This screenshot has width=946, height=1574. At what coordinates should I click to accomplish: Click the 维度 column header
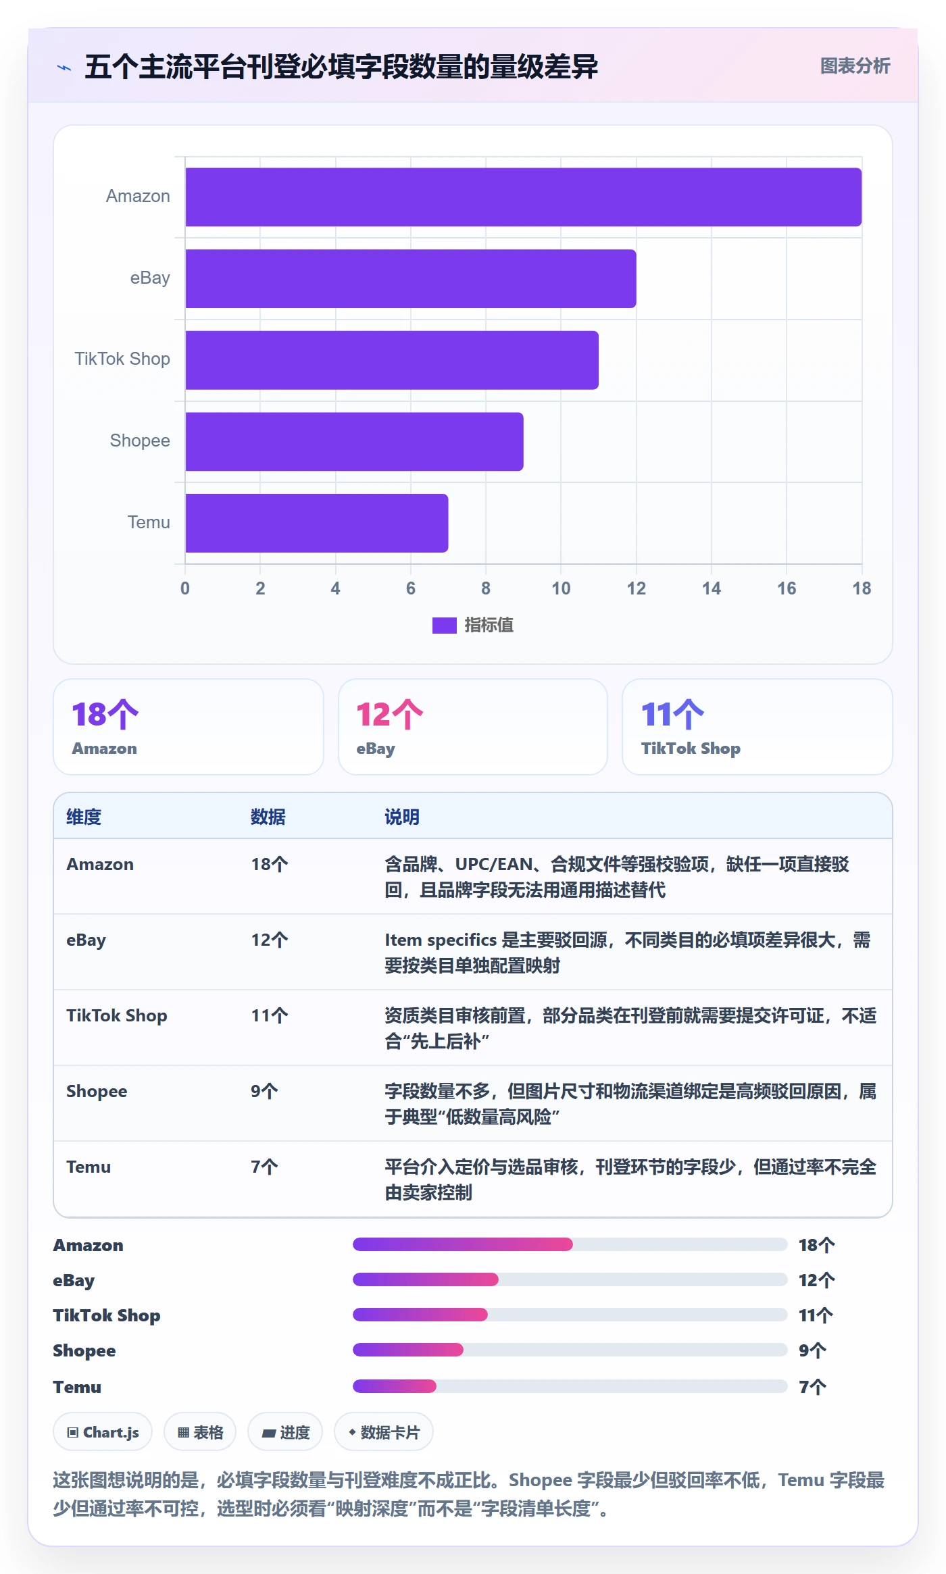click(x=84, y=817)
